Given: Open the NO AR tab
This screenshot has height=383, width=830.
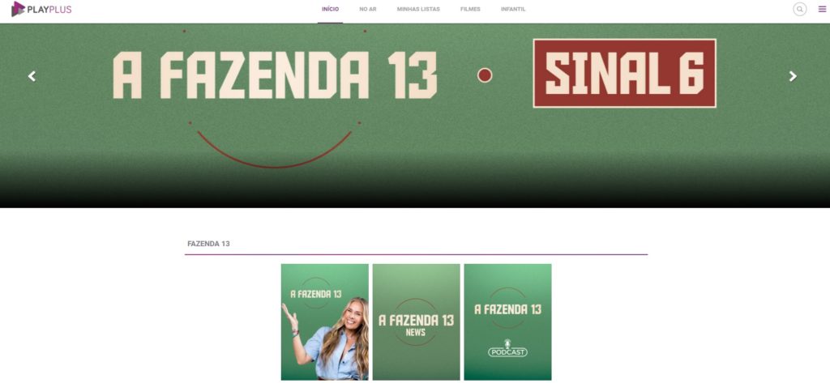Looking at the screenshot, I should [368, 9].
